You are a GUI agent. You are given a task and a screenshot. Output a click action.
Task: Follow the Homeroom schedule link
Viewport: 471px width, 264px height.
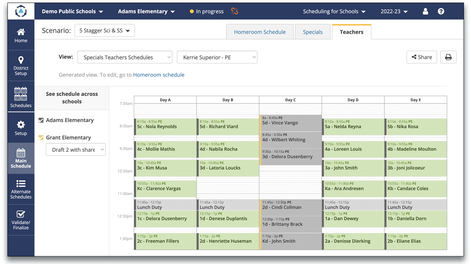tap(159, 75)
